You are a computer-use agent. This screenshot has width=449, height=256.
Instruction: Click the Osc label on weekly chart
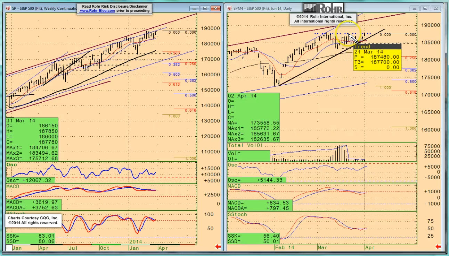point(12,164)
